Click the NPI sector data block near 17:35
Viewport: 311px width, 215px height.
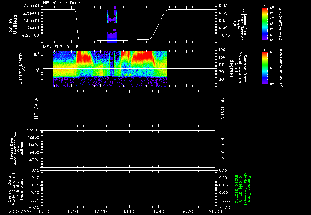pyautogui.click(x=111, y=25)
